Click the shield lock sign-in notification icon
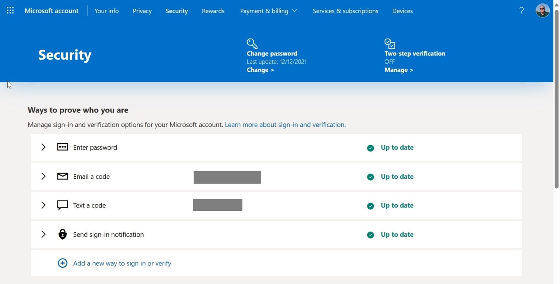Screen dimensions: 560x284 (x=63, y=234)
